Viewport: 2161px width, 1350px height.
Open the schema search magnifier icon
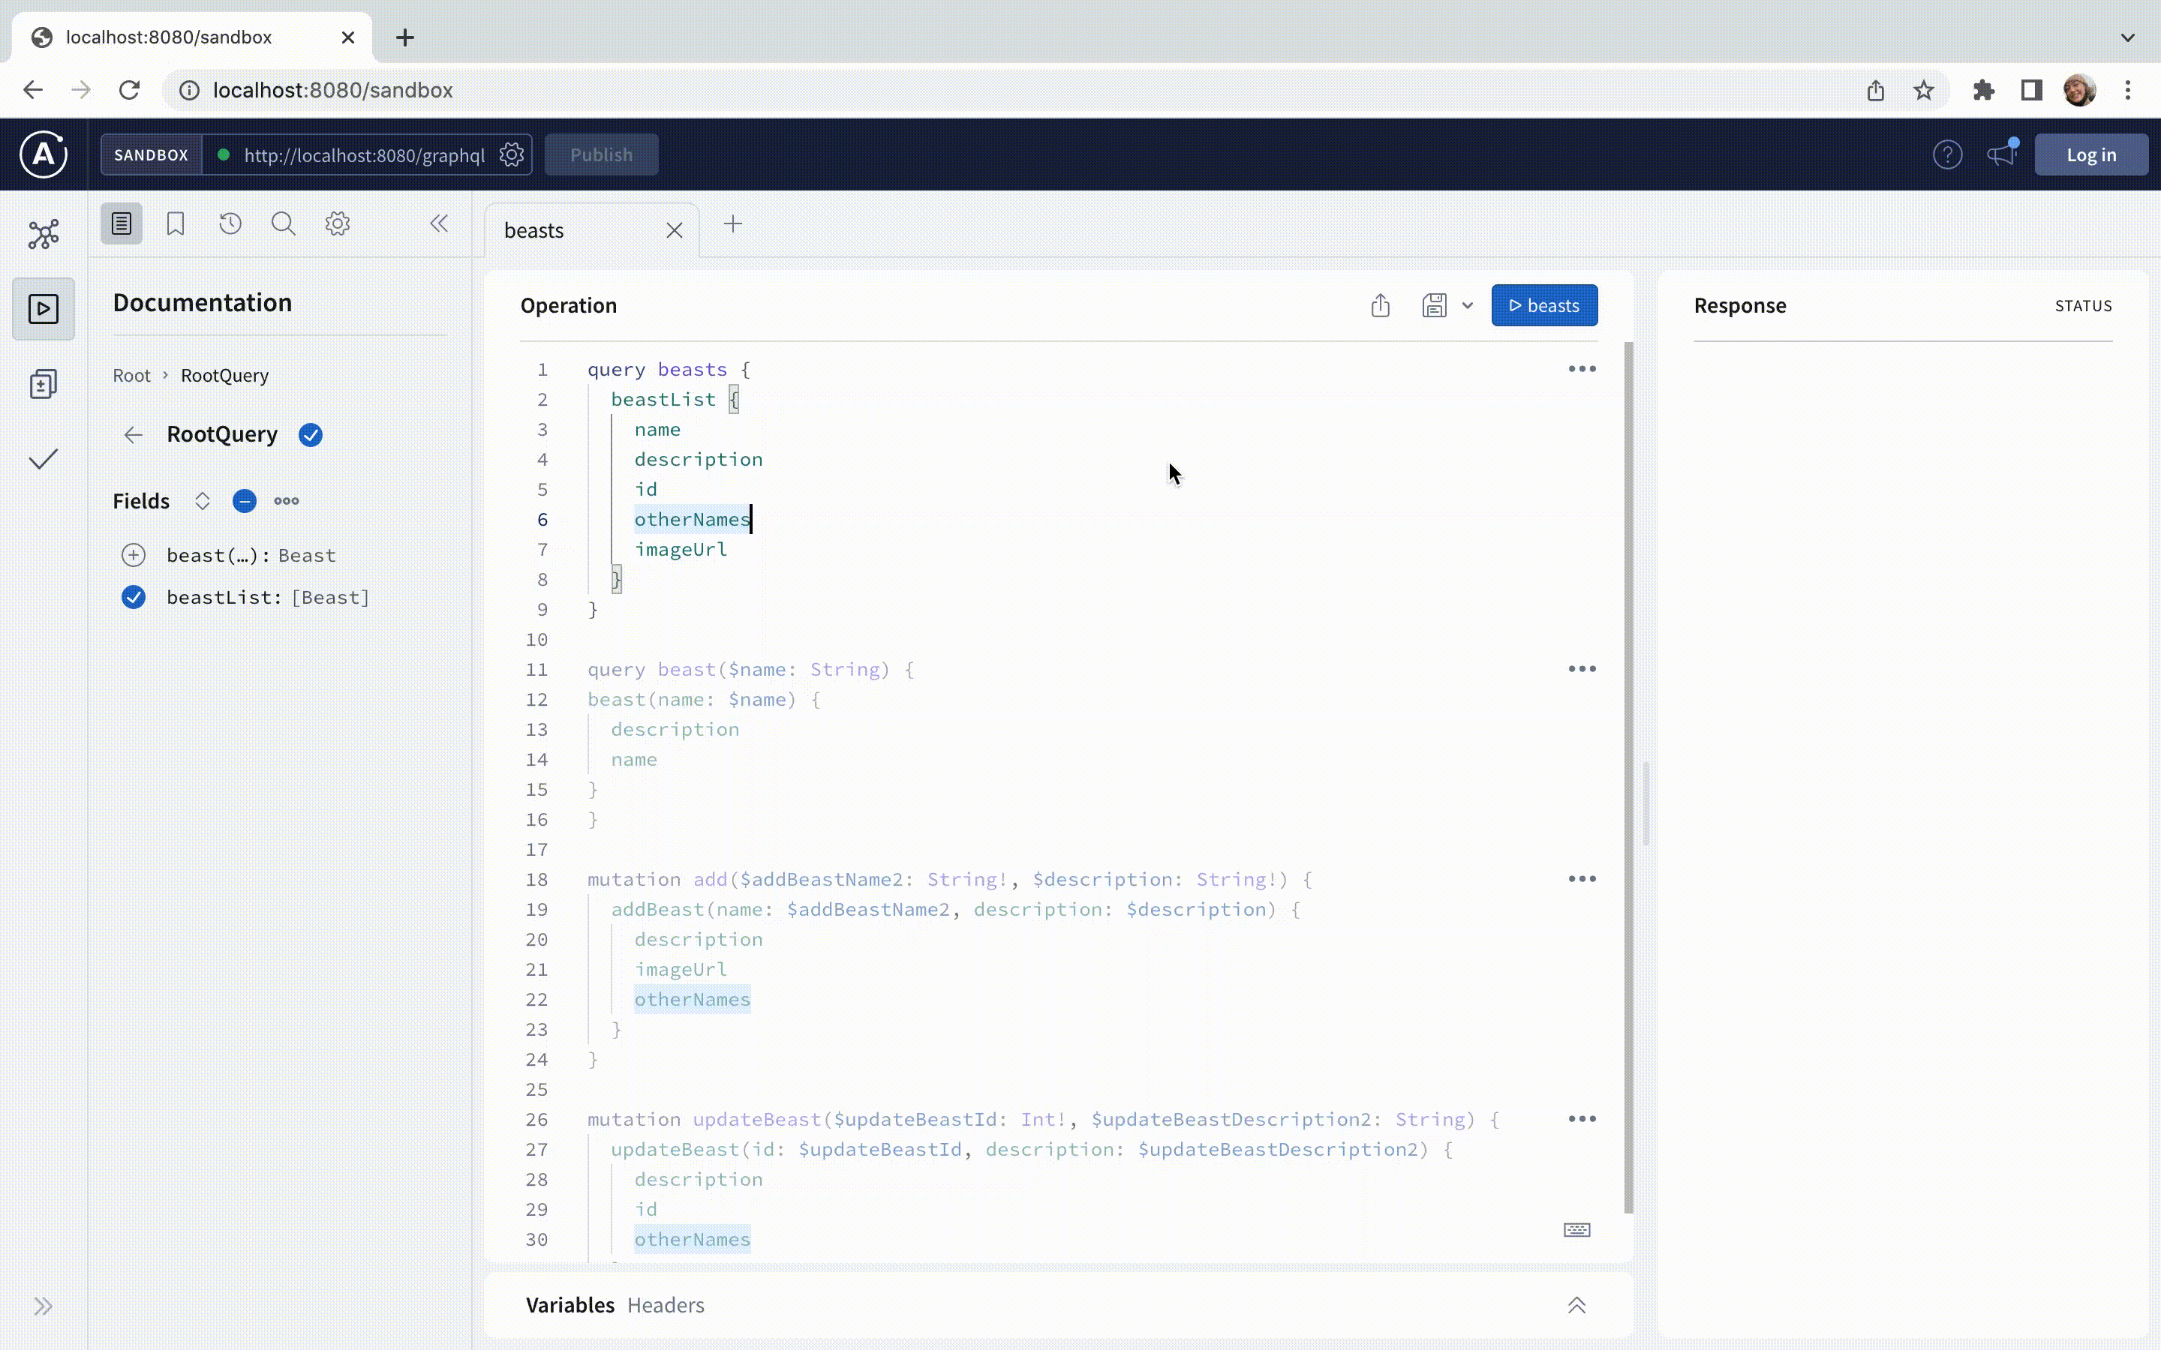click(x=283, y=223)
